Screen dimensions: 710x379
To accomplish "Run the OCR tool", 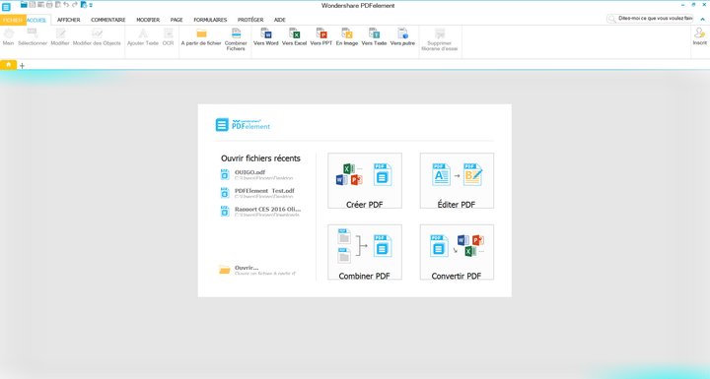I will 168,36.
